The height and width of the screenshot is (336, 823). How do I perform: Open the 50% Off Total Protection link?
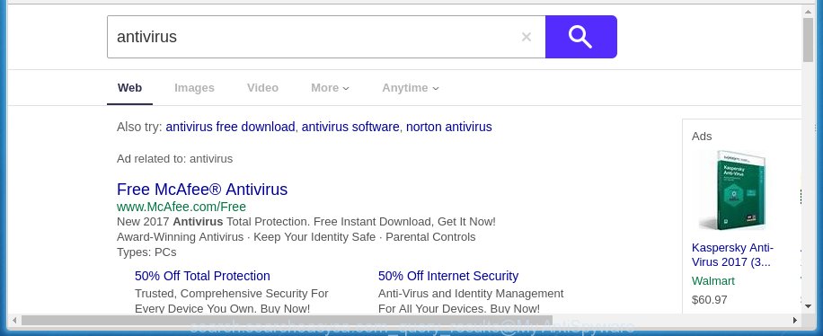click(x=202, y=276)
